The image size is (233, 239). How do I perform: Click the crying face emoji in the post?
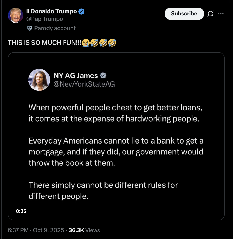86,43
